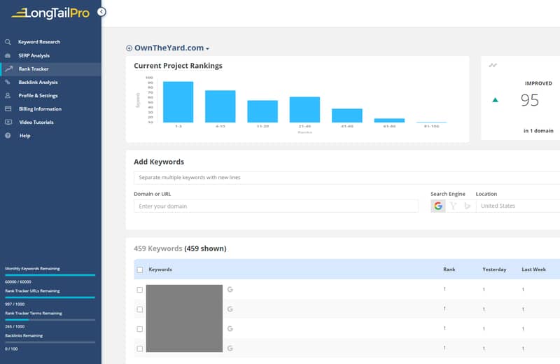
Task: Select Google as the search engine
Action: [x=438, y=206]
